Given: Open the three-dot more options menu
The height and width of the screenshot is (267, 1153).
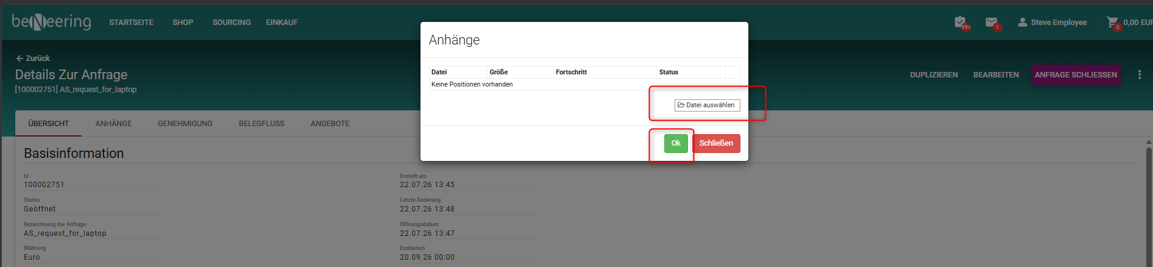Looking at the screenshot, I should [x=1140, y=74].
